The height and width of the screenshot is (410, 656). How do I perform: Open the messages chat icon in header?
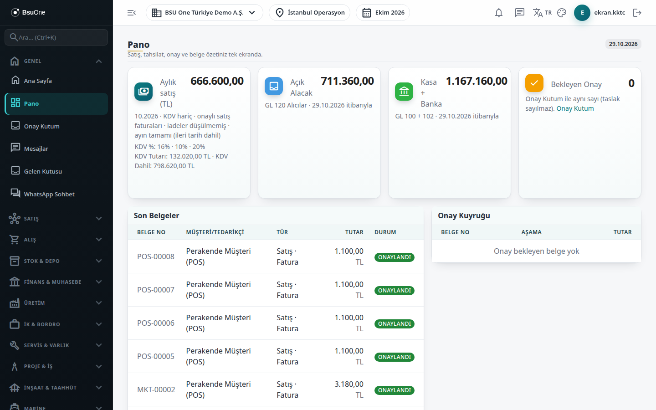click(x=520, y=13)
